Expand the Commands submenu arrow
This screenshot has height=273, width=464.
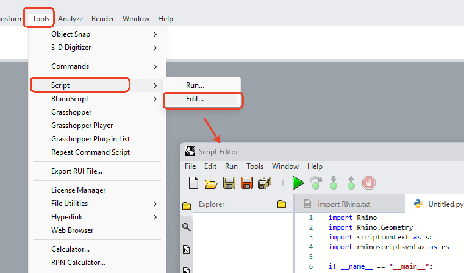(x=155, y=66)
